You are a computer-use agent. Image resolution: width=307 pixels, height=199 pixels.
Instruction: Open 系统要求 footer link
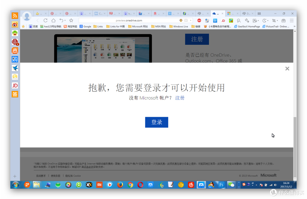(41, 176)
